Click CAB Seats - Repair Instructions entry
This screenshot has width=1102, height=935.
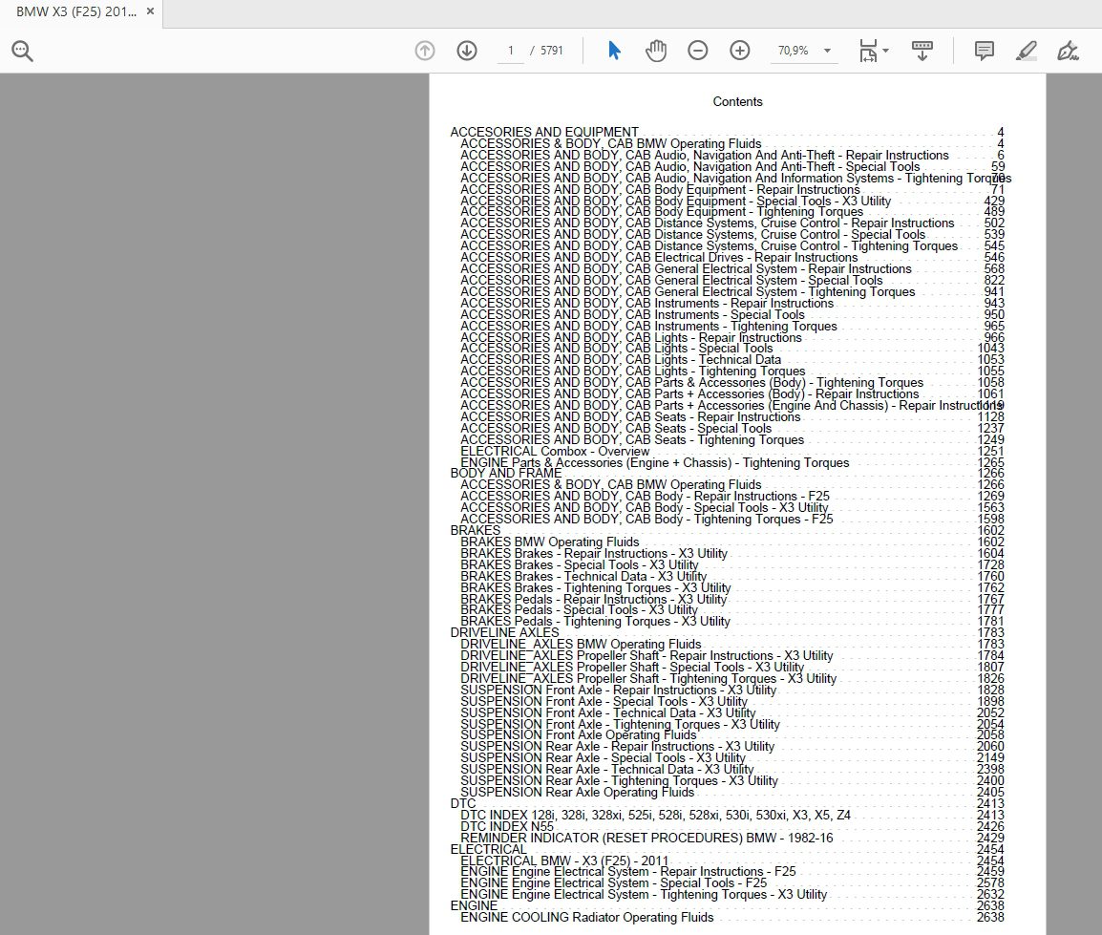630,417
